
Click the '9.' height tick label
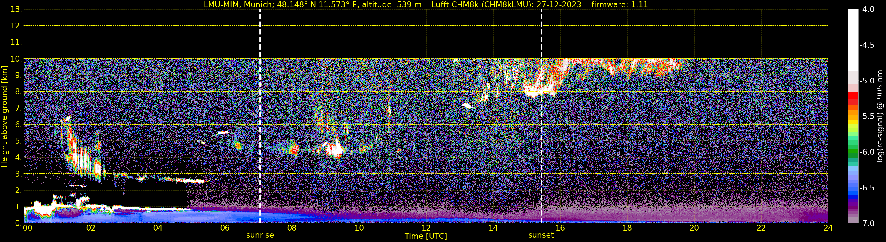click(x=18, y=75)
